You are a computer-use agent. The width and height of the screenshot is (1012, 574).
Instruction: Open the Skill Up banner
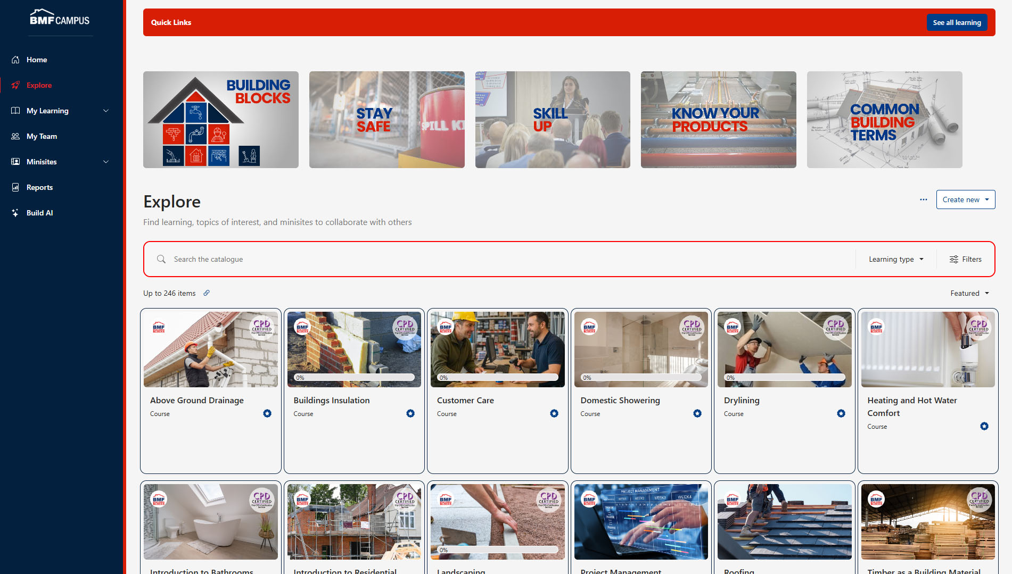pos(553,120)
